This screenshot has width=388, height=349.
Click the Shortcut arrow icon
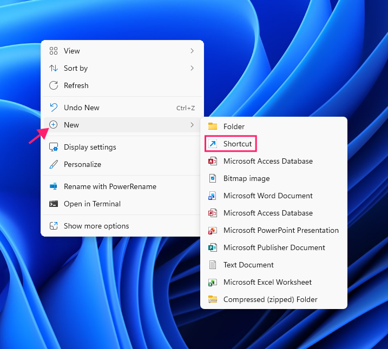(213, 144)
